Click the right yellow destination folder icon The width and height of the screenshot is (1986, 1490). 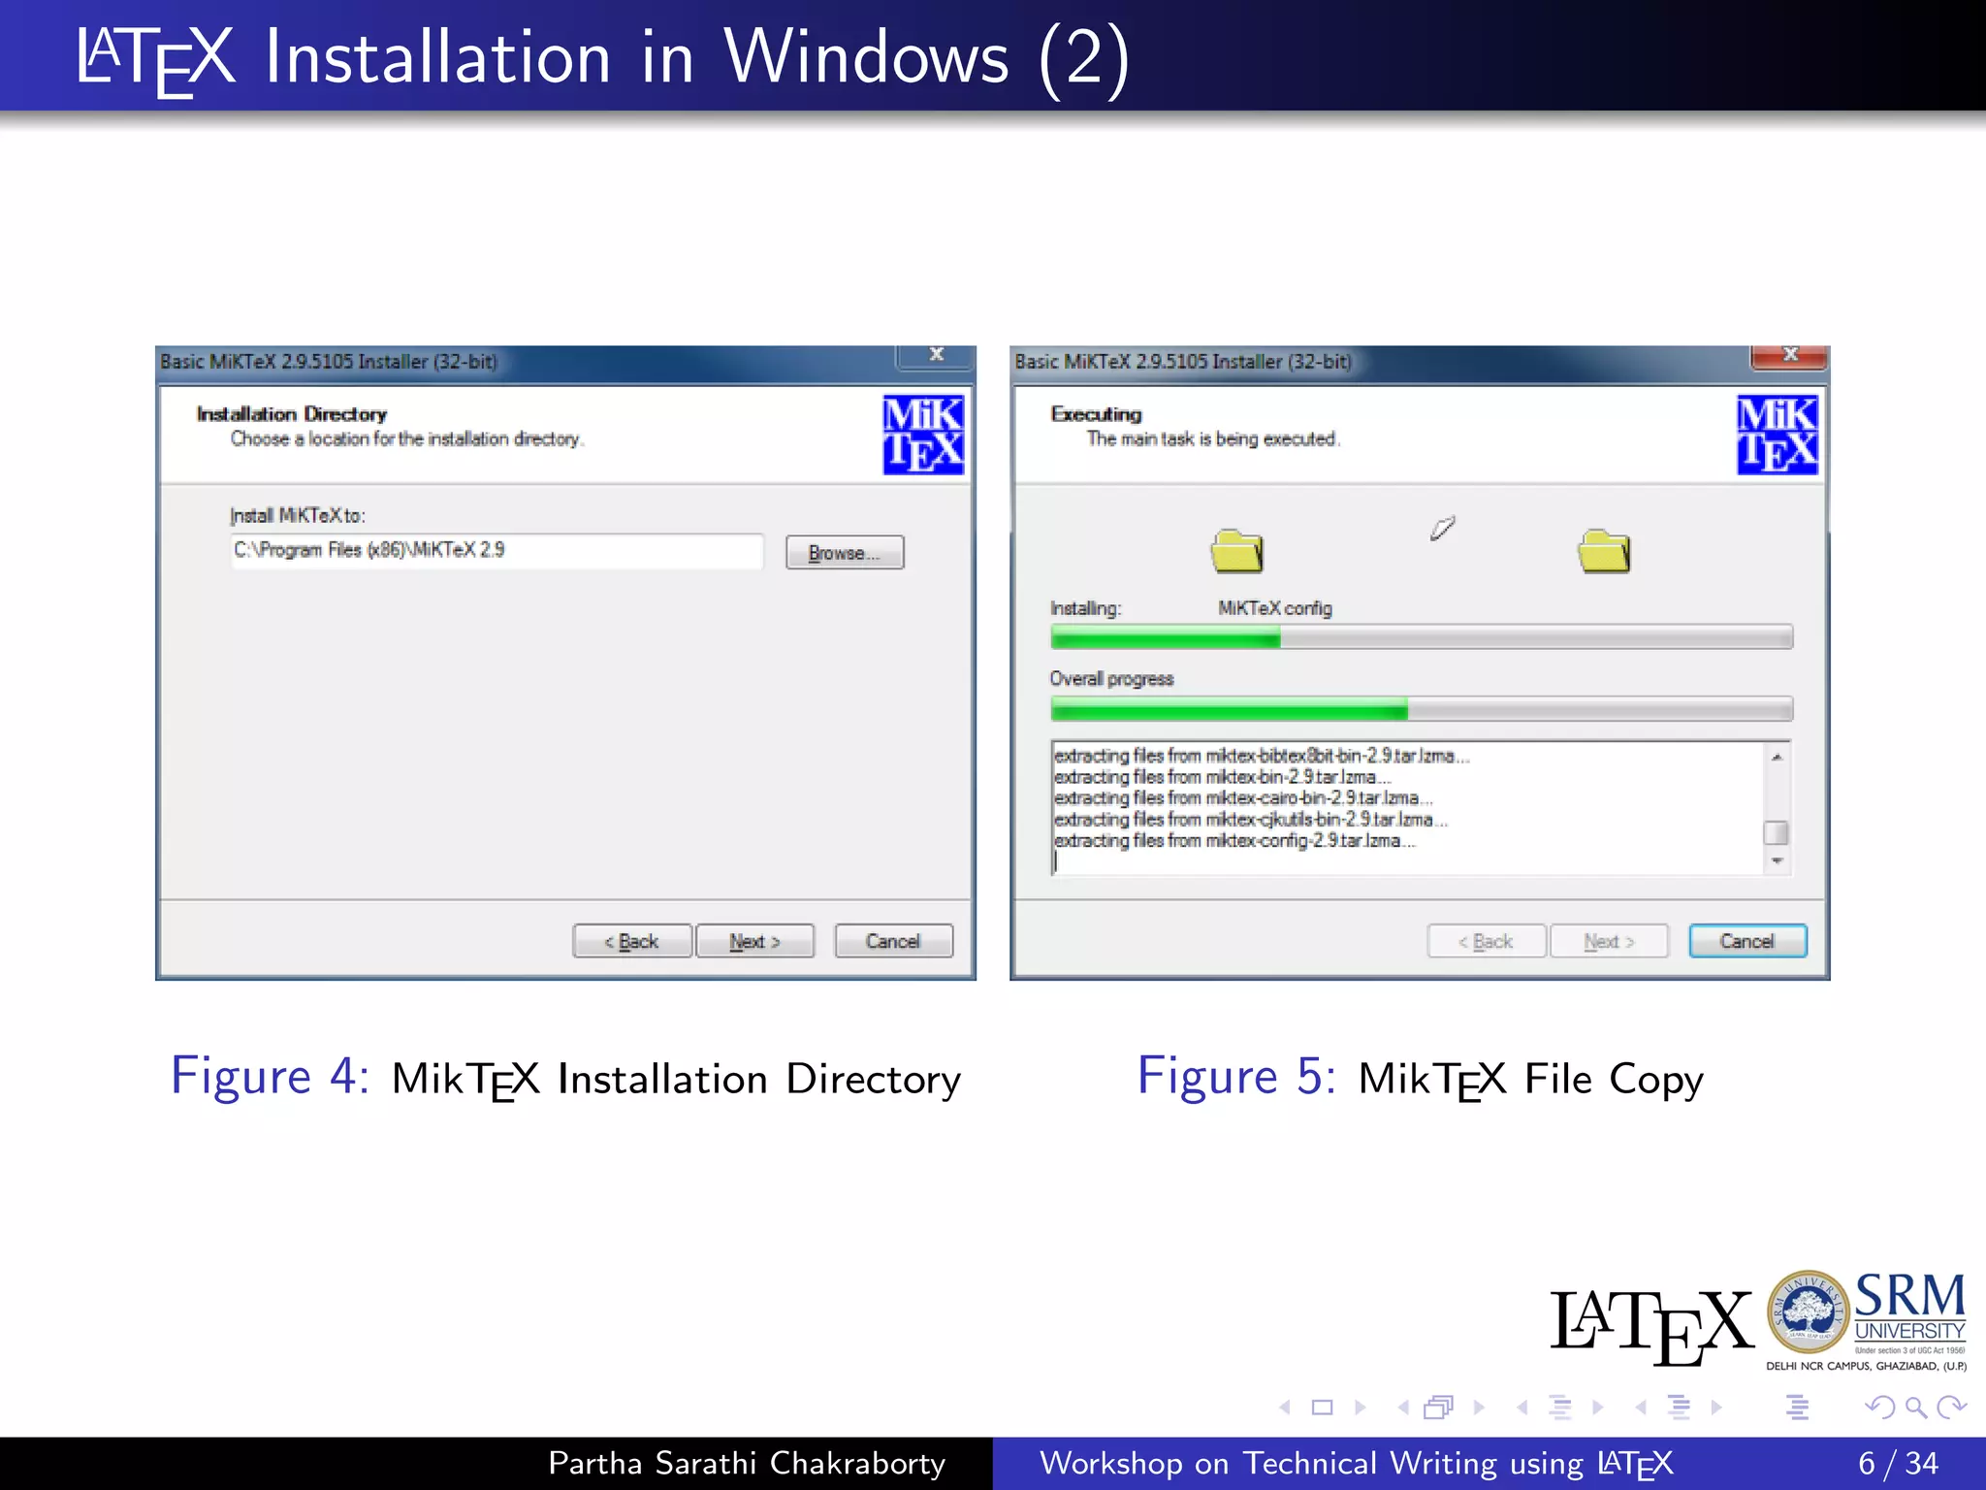(1604, 550)
